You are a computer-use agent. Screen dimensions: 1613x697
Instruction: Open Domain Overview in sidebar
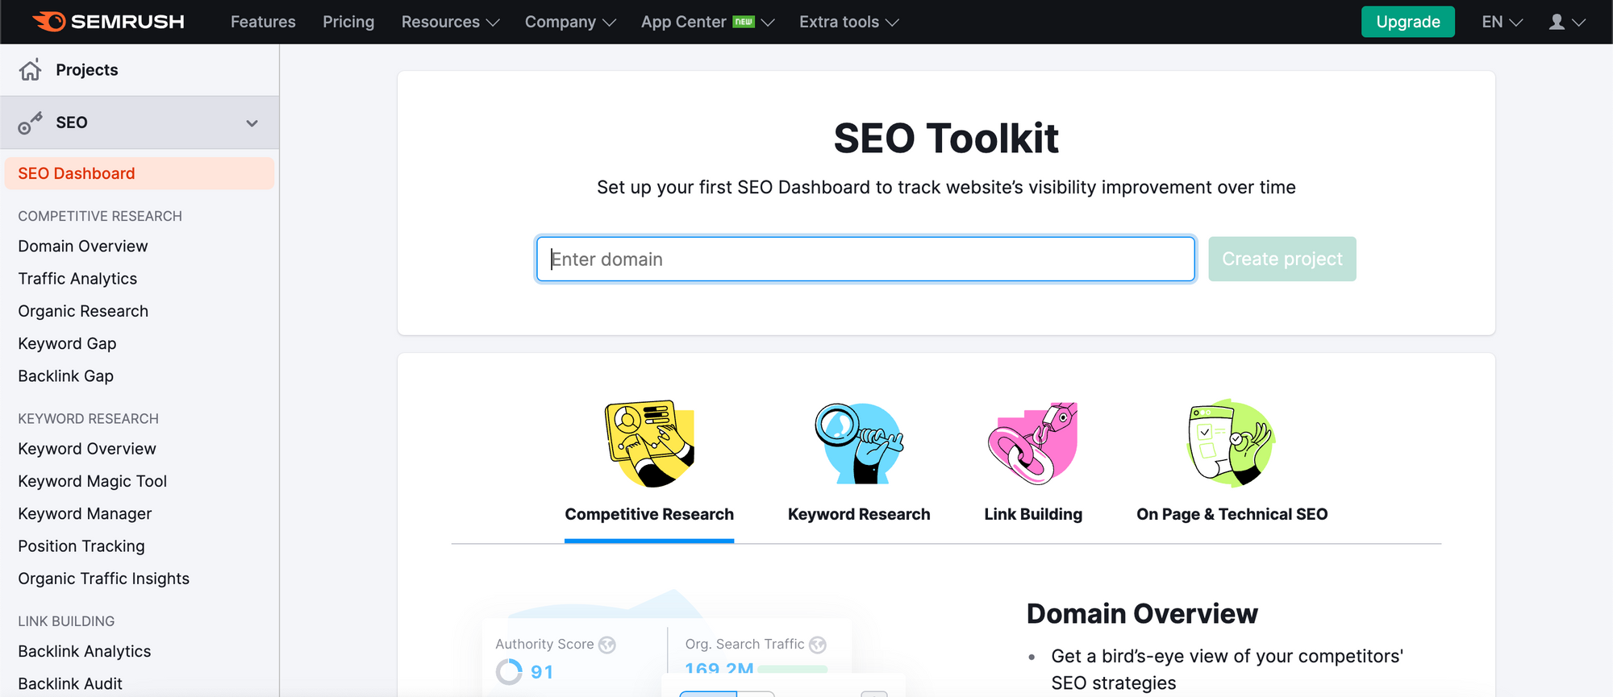(83, 246)
